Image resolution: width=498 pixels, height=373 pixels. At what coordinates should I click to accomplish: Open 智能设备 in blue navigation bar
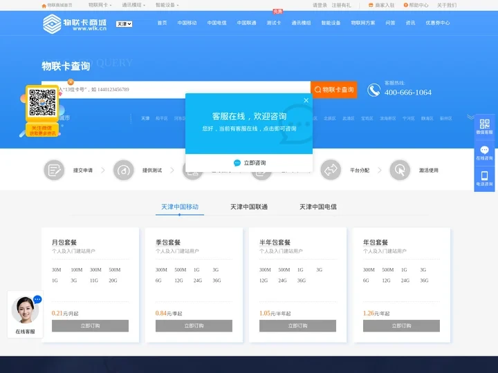331,23
